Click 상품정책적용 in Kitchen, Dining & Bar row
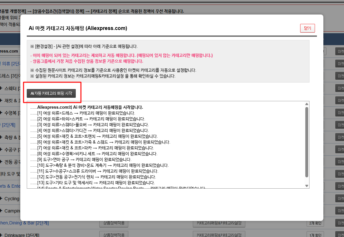Image resolution: width=344 pixels, height=237 pixels. click(x=114, y=223)
